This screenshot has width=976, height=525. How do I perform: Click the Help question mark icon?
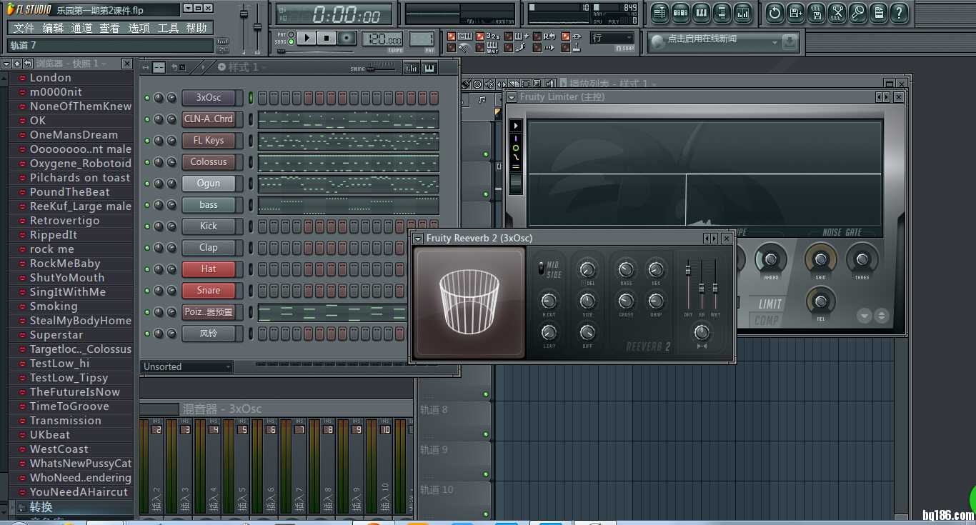pos(900,12)
